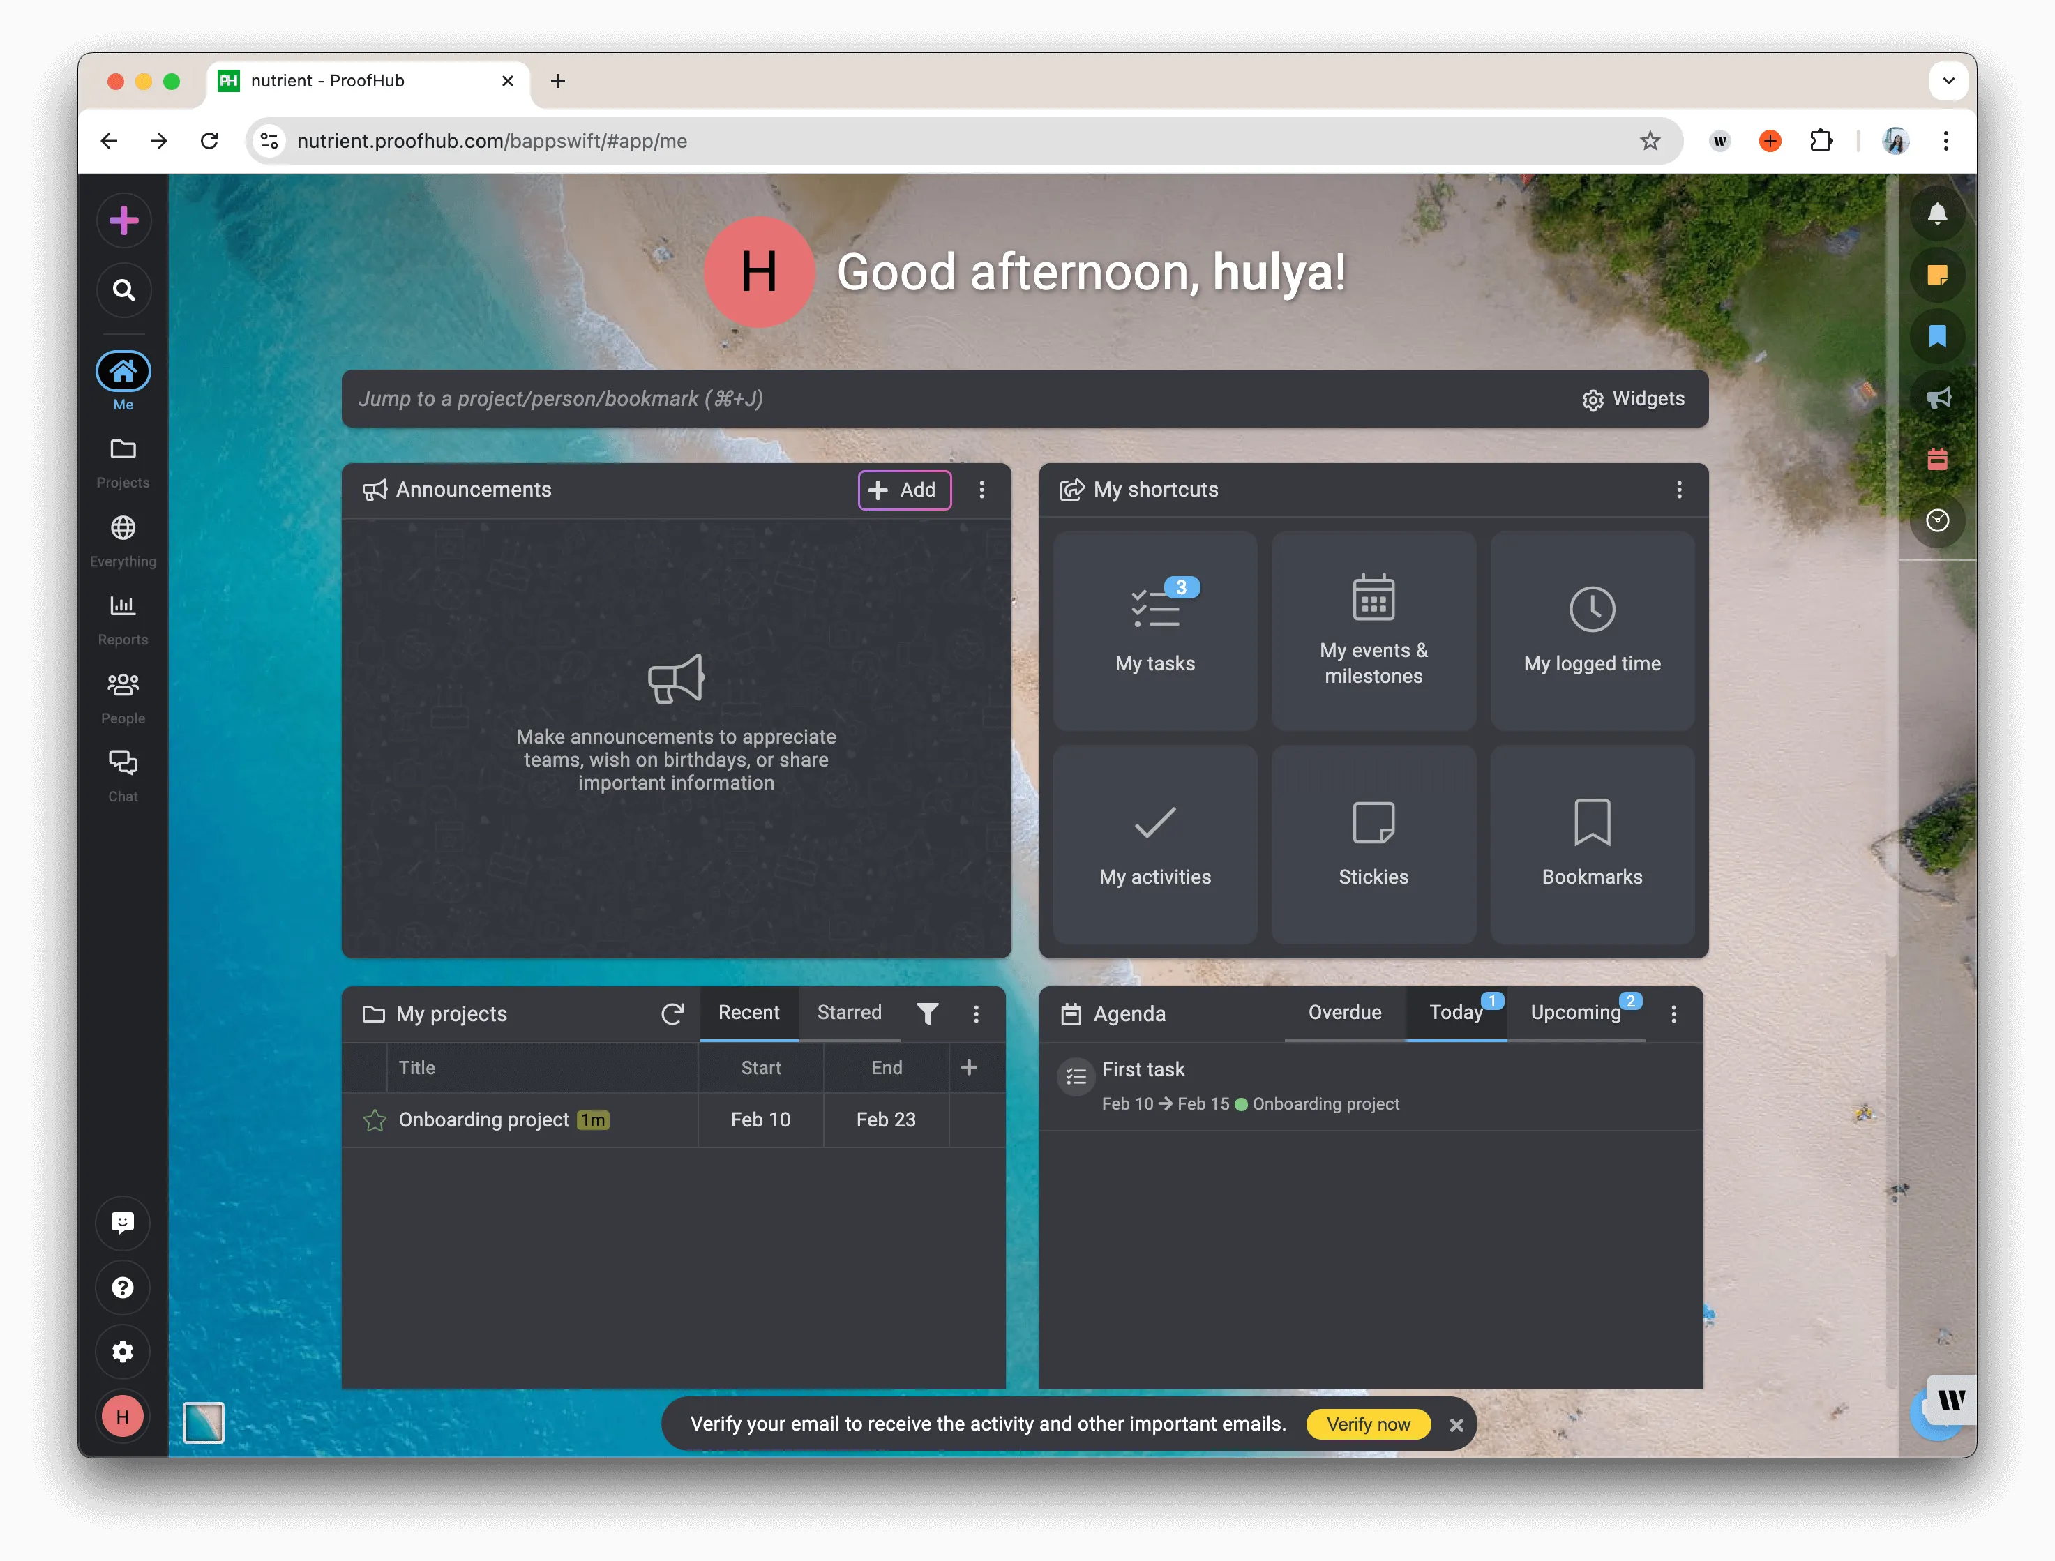Open the Agenda options menu
The height and width of the screenshot is (1561, 2055).
1674,1013
